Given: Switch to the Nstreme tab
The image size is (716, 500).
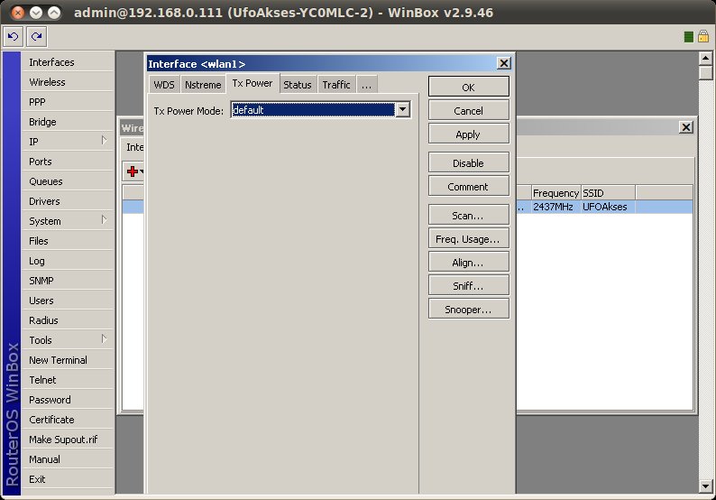Looking at the screenshot, I should tap(203, 85).
